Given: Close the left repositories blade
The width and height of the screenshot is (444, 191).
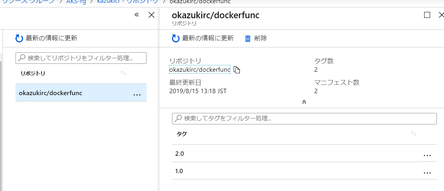Looking at the screenshot, I should (151, 15).
